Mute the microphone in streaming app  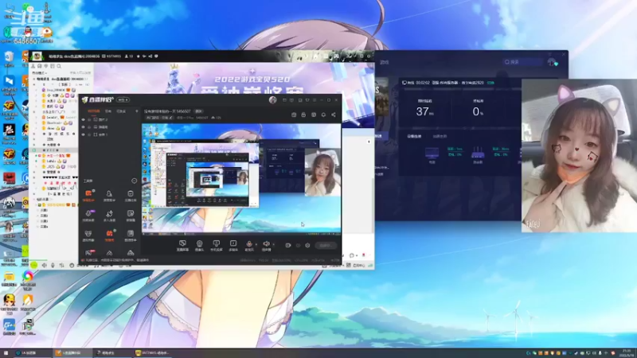(x=249, y=244)
